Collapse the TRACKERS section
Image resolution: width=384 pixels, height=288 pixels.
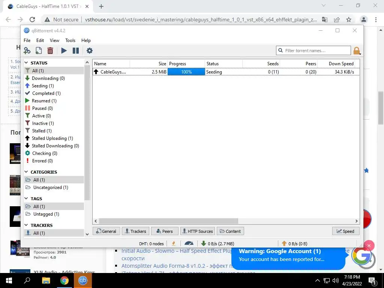pos(27,225)
